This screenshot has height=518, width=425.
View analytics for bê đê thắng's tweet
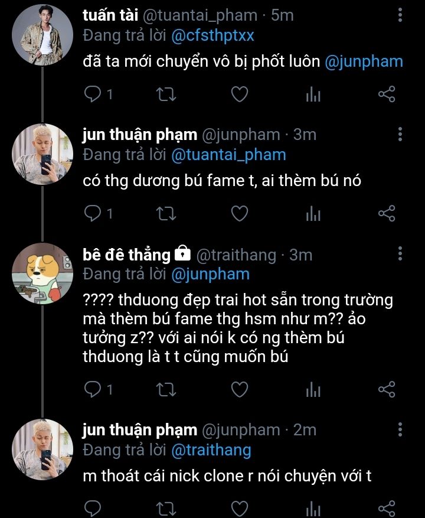tap(313, 389)
